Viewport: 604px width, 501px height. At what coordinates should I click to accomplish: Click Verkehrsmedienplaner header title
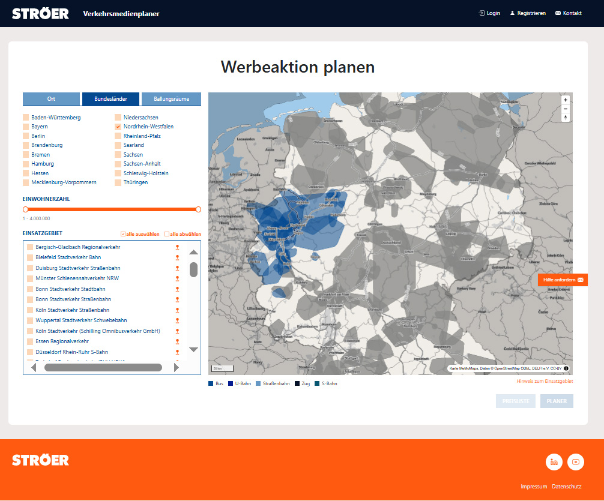tap(121, 14)
